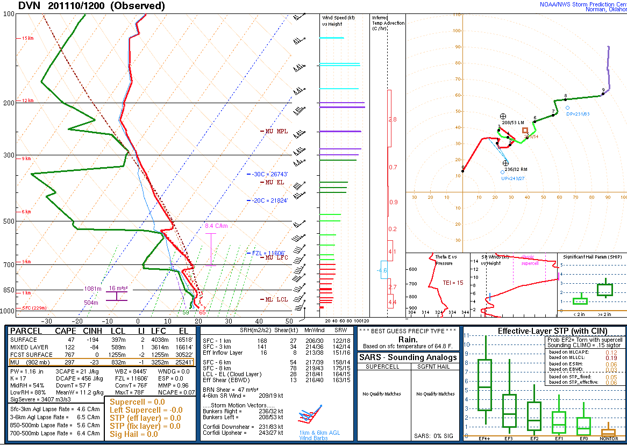Click the magenta 8.4 C/km lapse-rate bracket

211,249
